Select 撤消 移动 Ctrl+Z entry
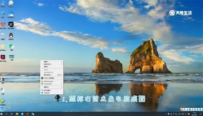The image size is (203, 116). coord(52,75)
